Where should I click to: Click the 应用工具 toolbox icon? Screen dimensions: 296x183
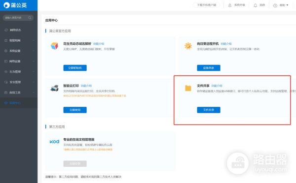pos(6,92)
